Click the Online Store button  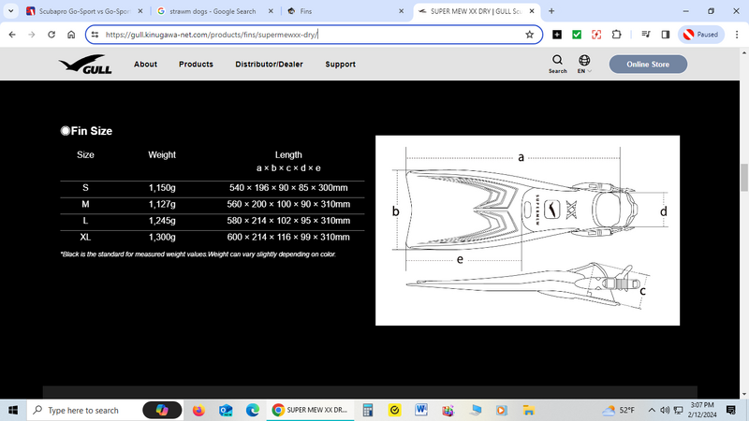tap(648, 65)
